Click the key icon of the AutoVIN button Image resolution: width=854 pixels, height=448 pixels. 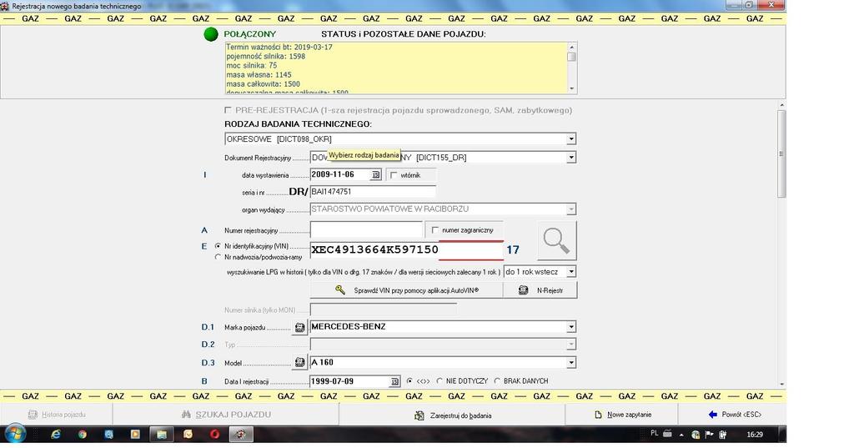[x=340, y=290]
